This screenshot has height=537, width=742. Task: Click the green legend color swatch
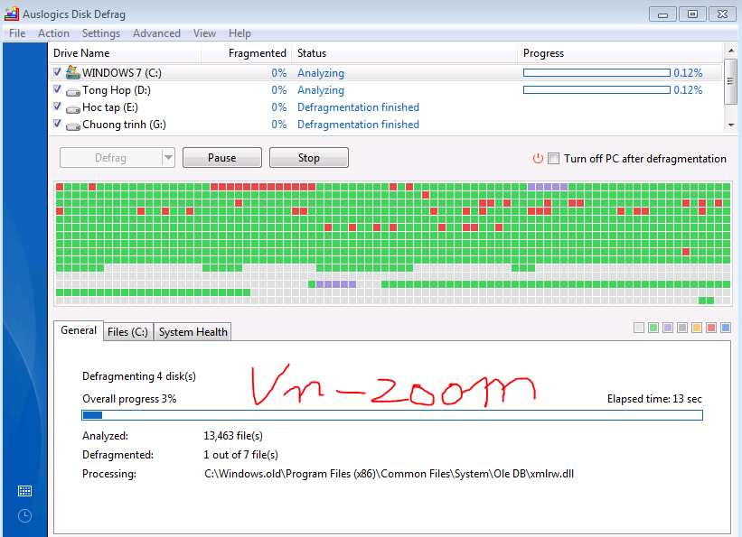[653, 328]
